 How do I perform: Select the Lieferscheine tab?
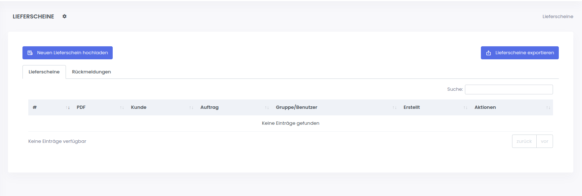coord(44,72)
